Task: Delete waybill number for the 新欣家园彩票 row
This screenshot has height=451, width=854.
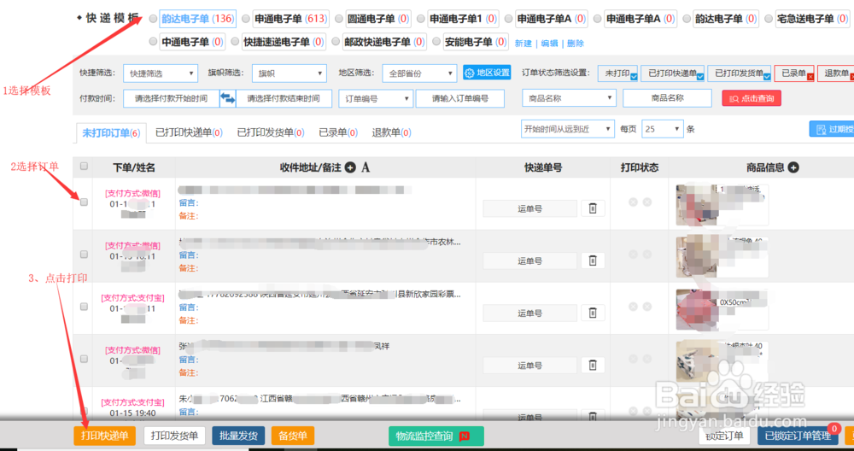Action: (593, 313)
